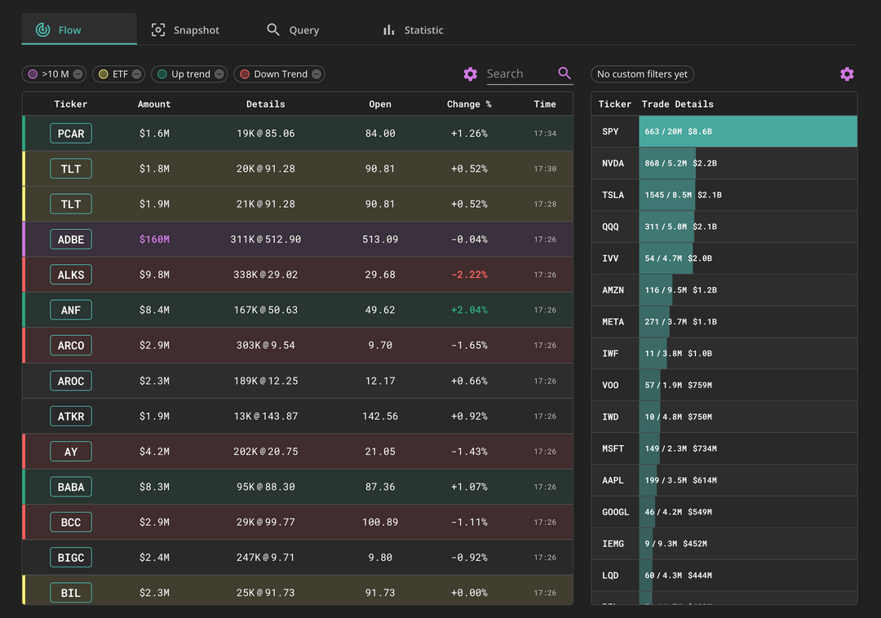Screen dimensions: 881x618
Task: Open the Query tab
Action: tap(294, 29)
